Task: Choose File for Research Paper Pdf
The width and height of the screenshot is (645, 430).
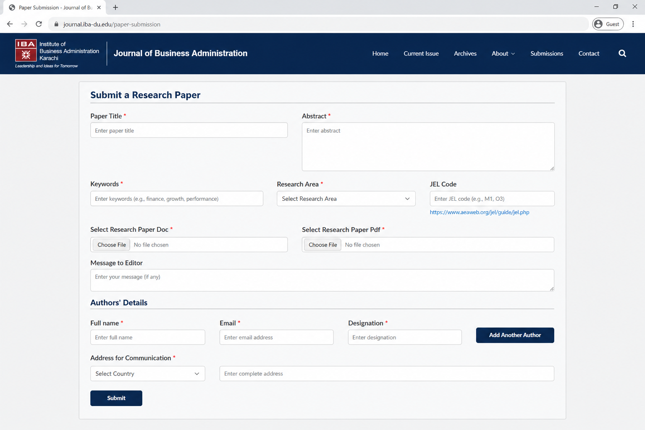Action: [322, 245]
